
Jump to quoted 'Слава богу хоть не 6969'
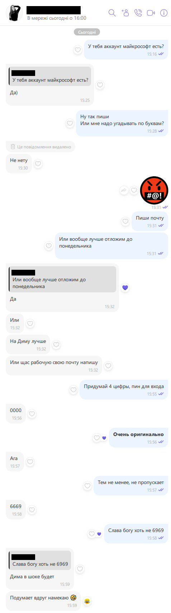(40, 560)
